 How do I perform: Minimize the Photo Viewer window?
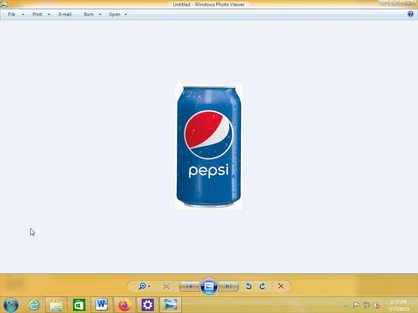tap(384, 3)
